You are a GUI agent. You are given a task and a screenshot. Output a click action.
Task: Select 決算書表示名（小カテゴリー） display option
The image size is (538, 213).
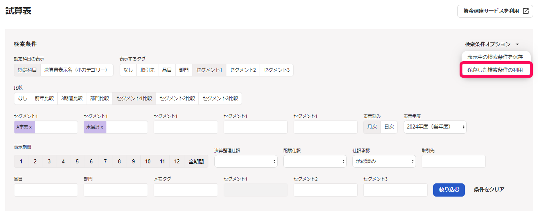[77, 70]
